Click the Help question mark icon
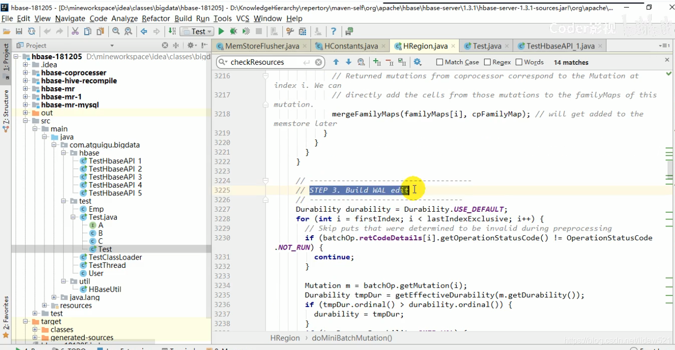This screenshot has width=675, height=350. pyautogui.click(x=333, y=31)
